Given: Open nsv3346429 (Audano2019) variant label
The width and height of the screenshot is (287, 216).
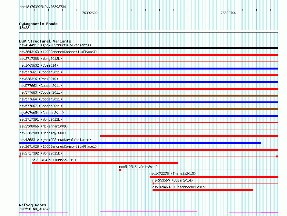Looking at the screenshot, I should pyautogui.click(x=54, y=160).
